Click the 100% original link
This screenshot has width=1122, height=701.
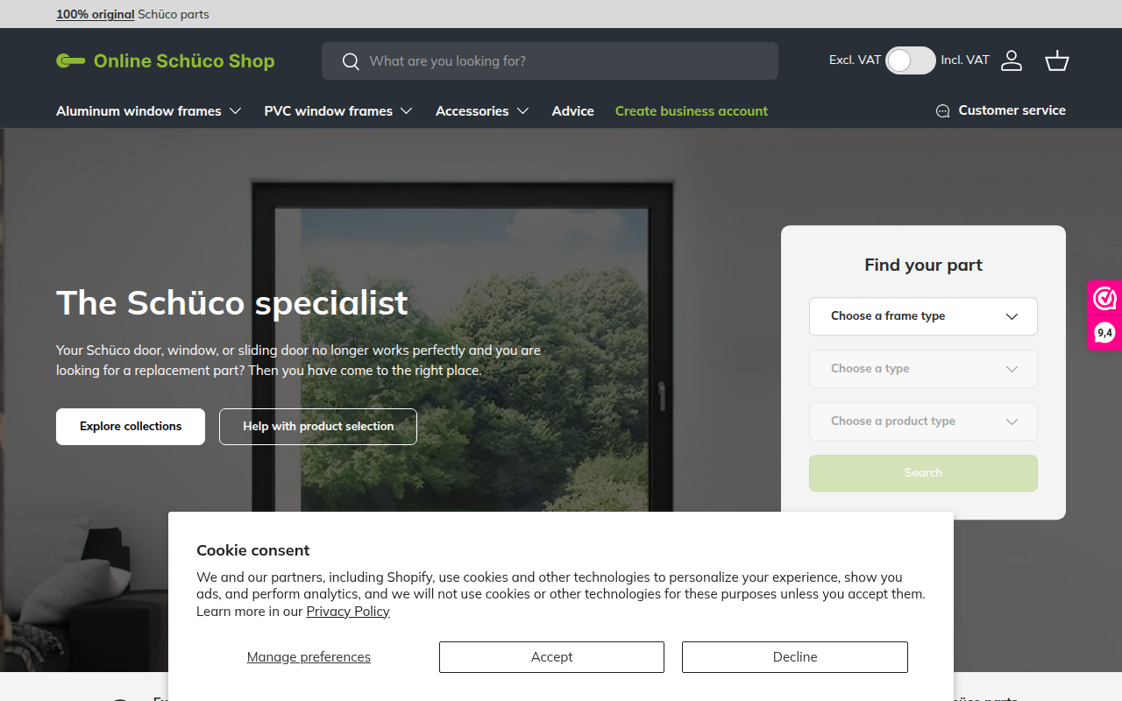[x=96, y=14]
